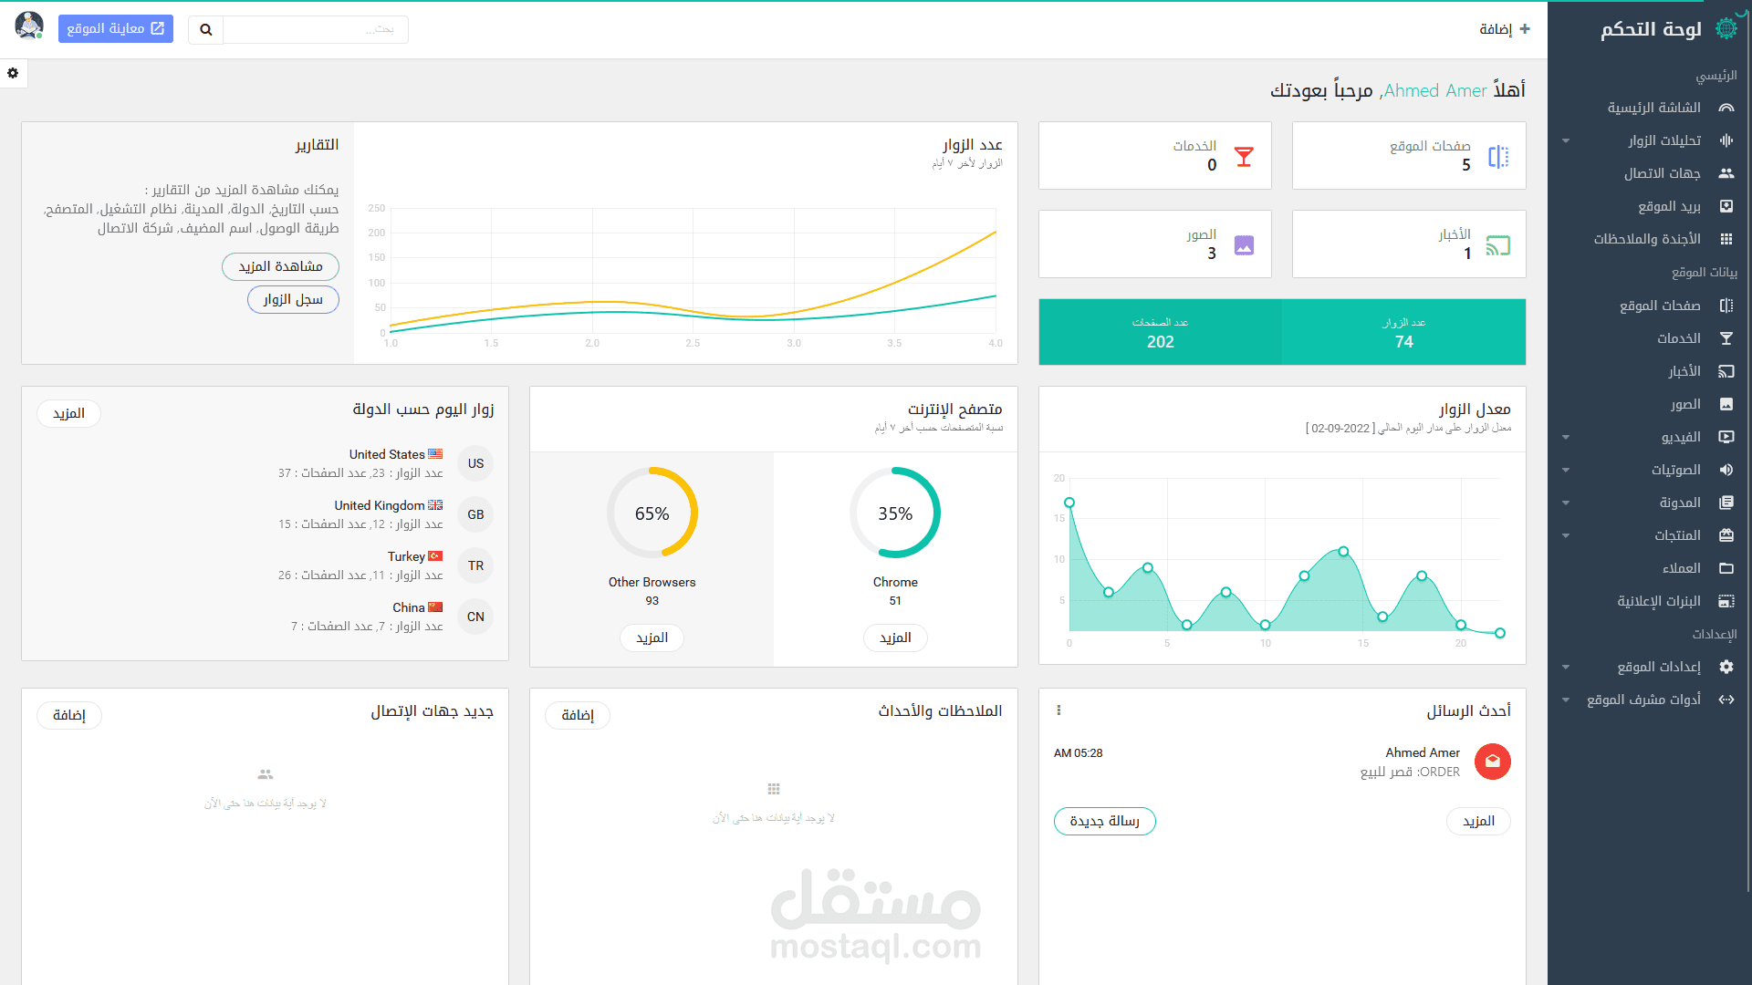
Task: Click the ad banners icon in sidebar
Action: click(x=1726, y=601)
